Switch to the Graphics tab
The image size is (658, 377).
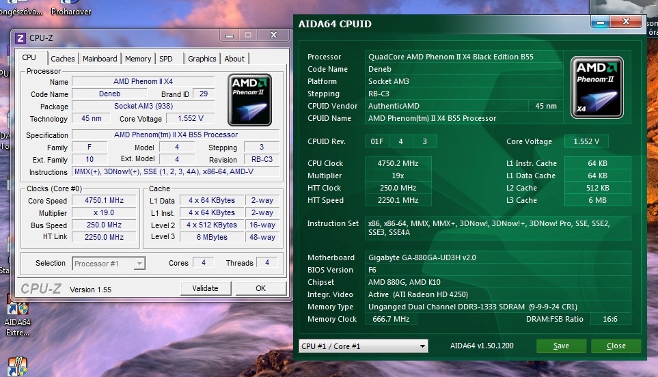202,59
